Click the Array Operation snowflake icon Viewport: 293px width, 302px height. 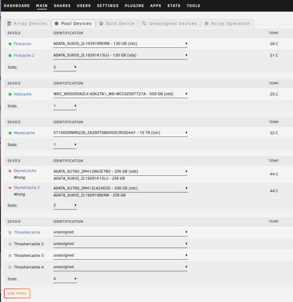[207, 23]
